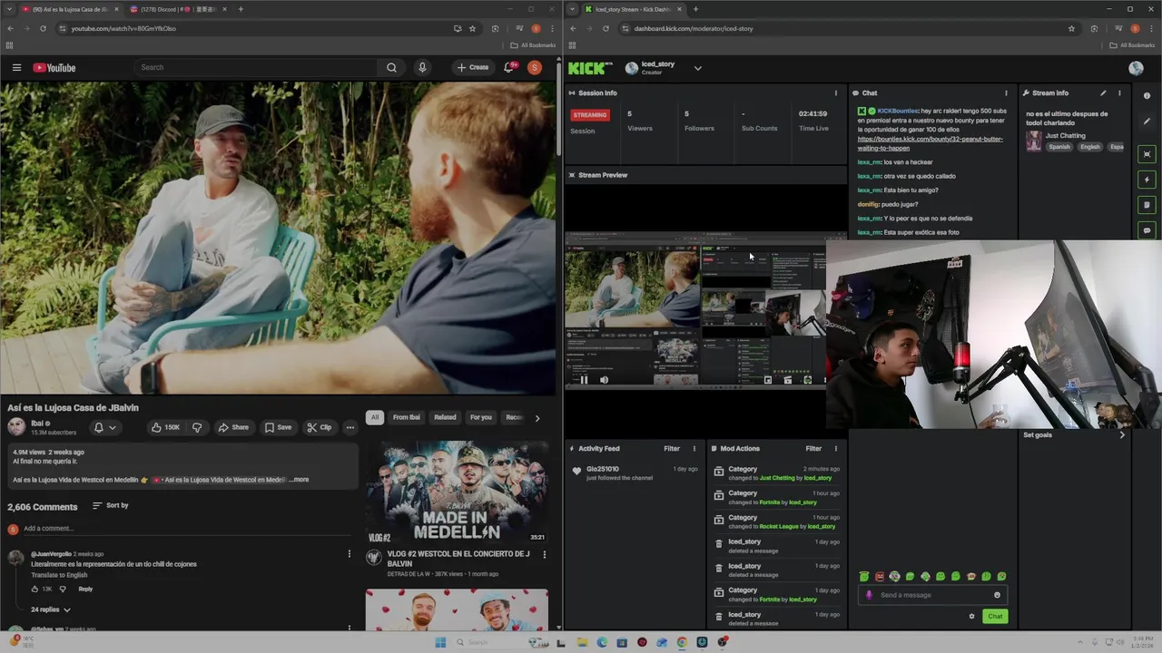Toggle Chat widget sidebar button
Viewport: 1162px width, 653px height.
click(1147, 230)
